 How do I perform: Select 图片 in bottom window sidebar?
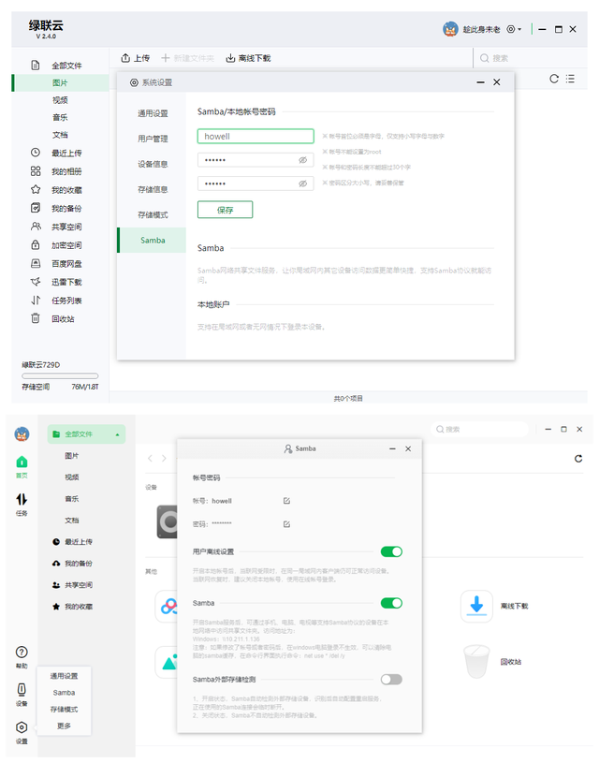coord(71,456)
